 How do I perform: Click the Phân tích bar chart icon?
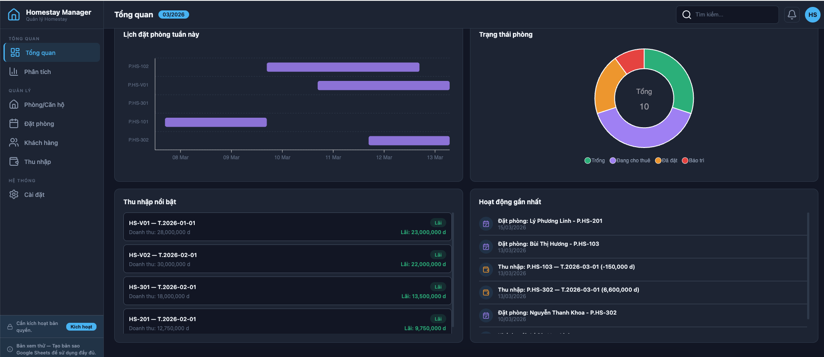(14, 72)
